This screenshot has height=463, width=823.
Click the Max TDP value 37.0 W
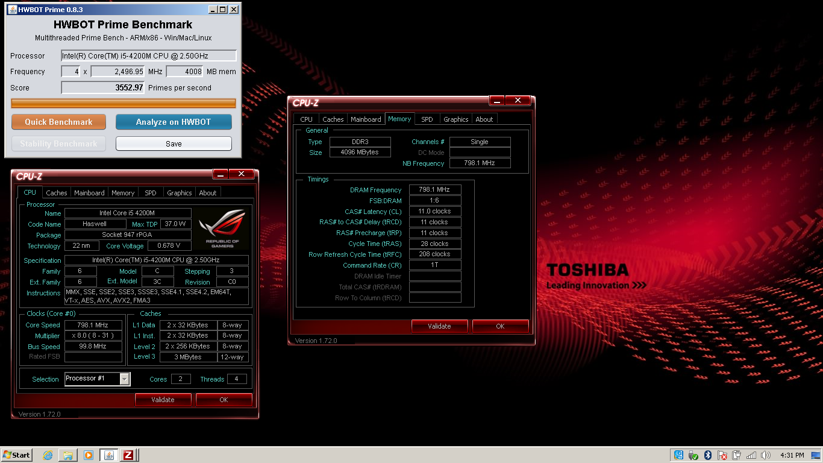(x=175, y=224)
